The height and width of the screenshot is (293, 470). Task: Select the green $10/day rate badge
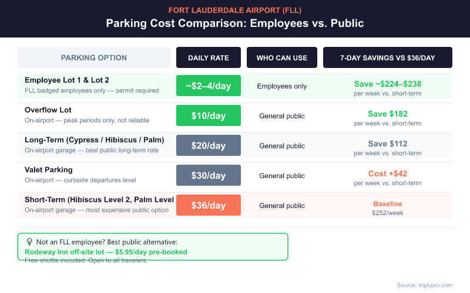pyautogui.click(x=209, y=116)
